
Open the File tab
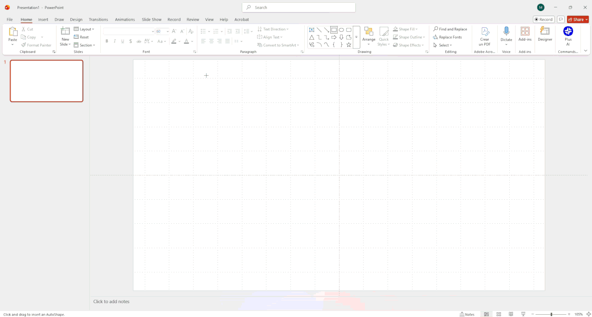click(10, 19)
